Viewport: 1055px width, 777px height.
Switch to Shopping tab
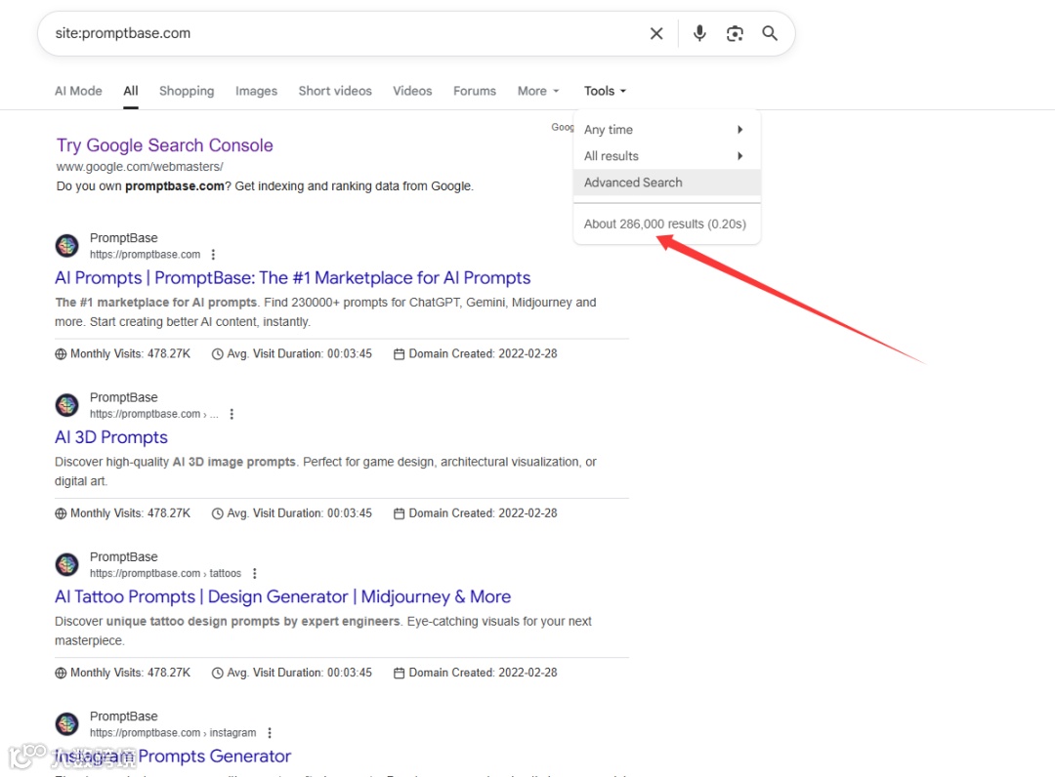(x=187, y=91)
